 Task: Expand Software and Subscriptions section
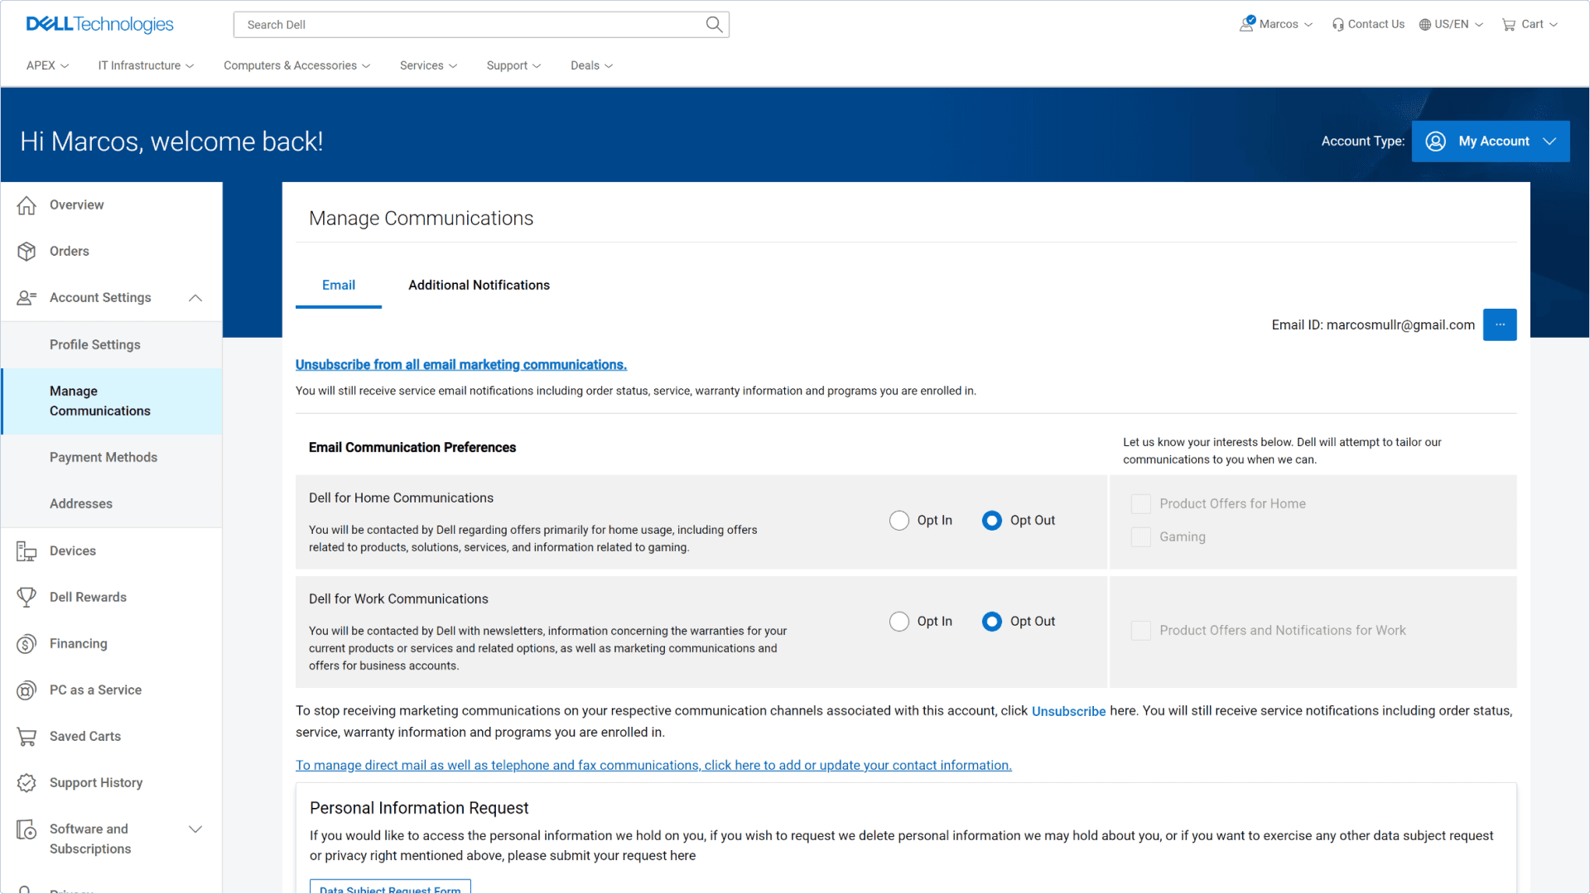pos(195,829)
